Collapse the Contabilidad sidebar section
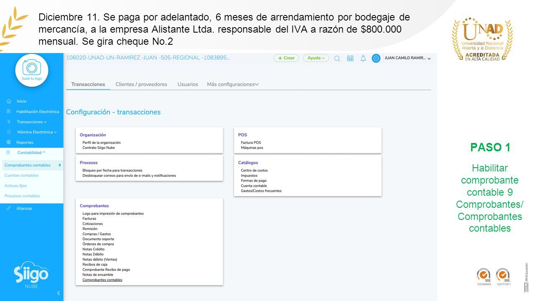Viewport: 535px width, 301px height. [x=31, y=153]
